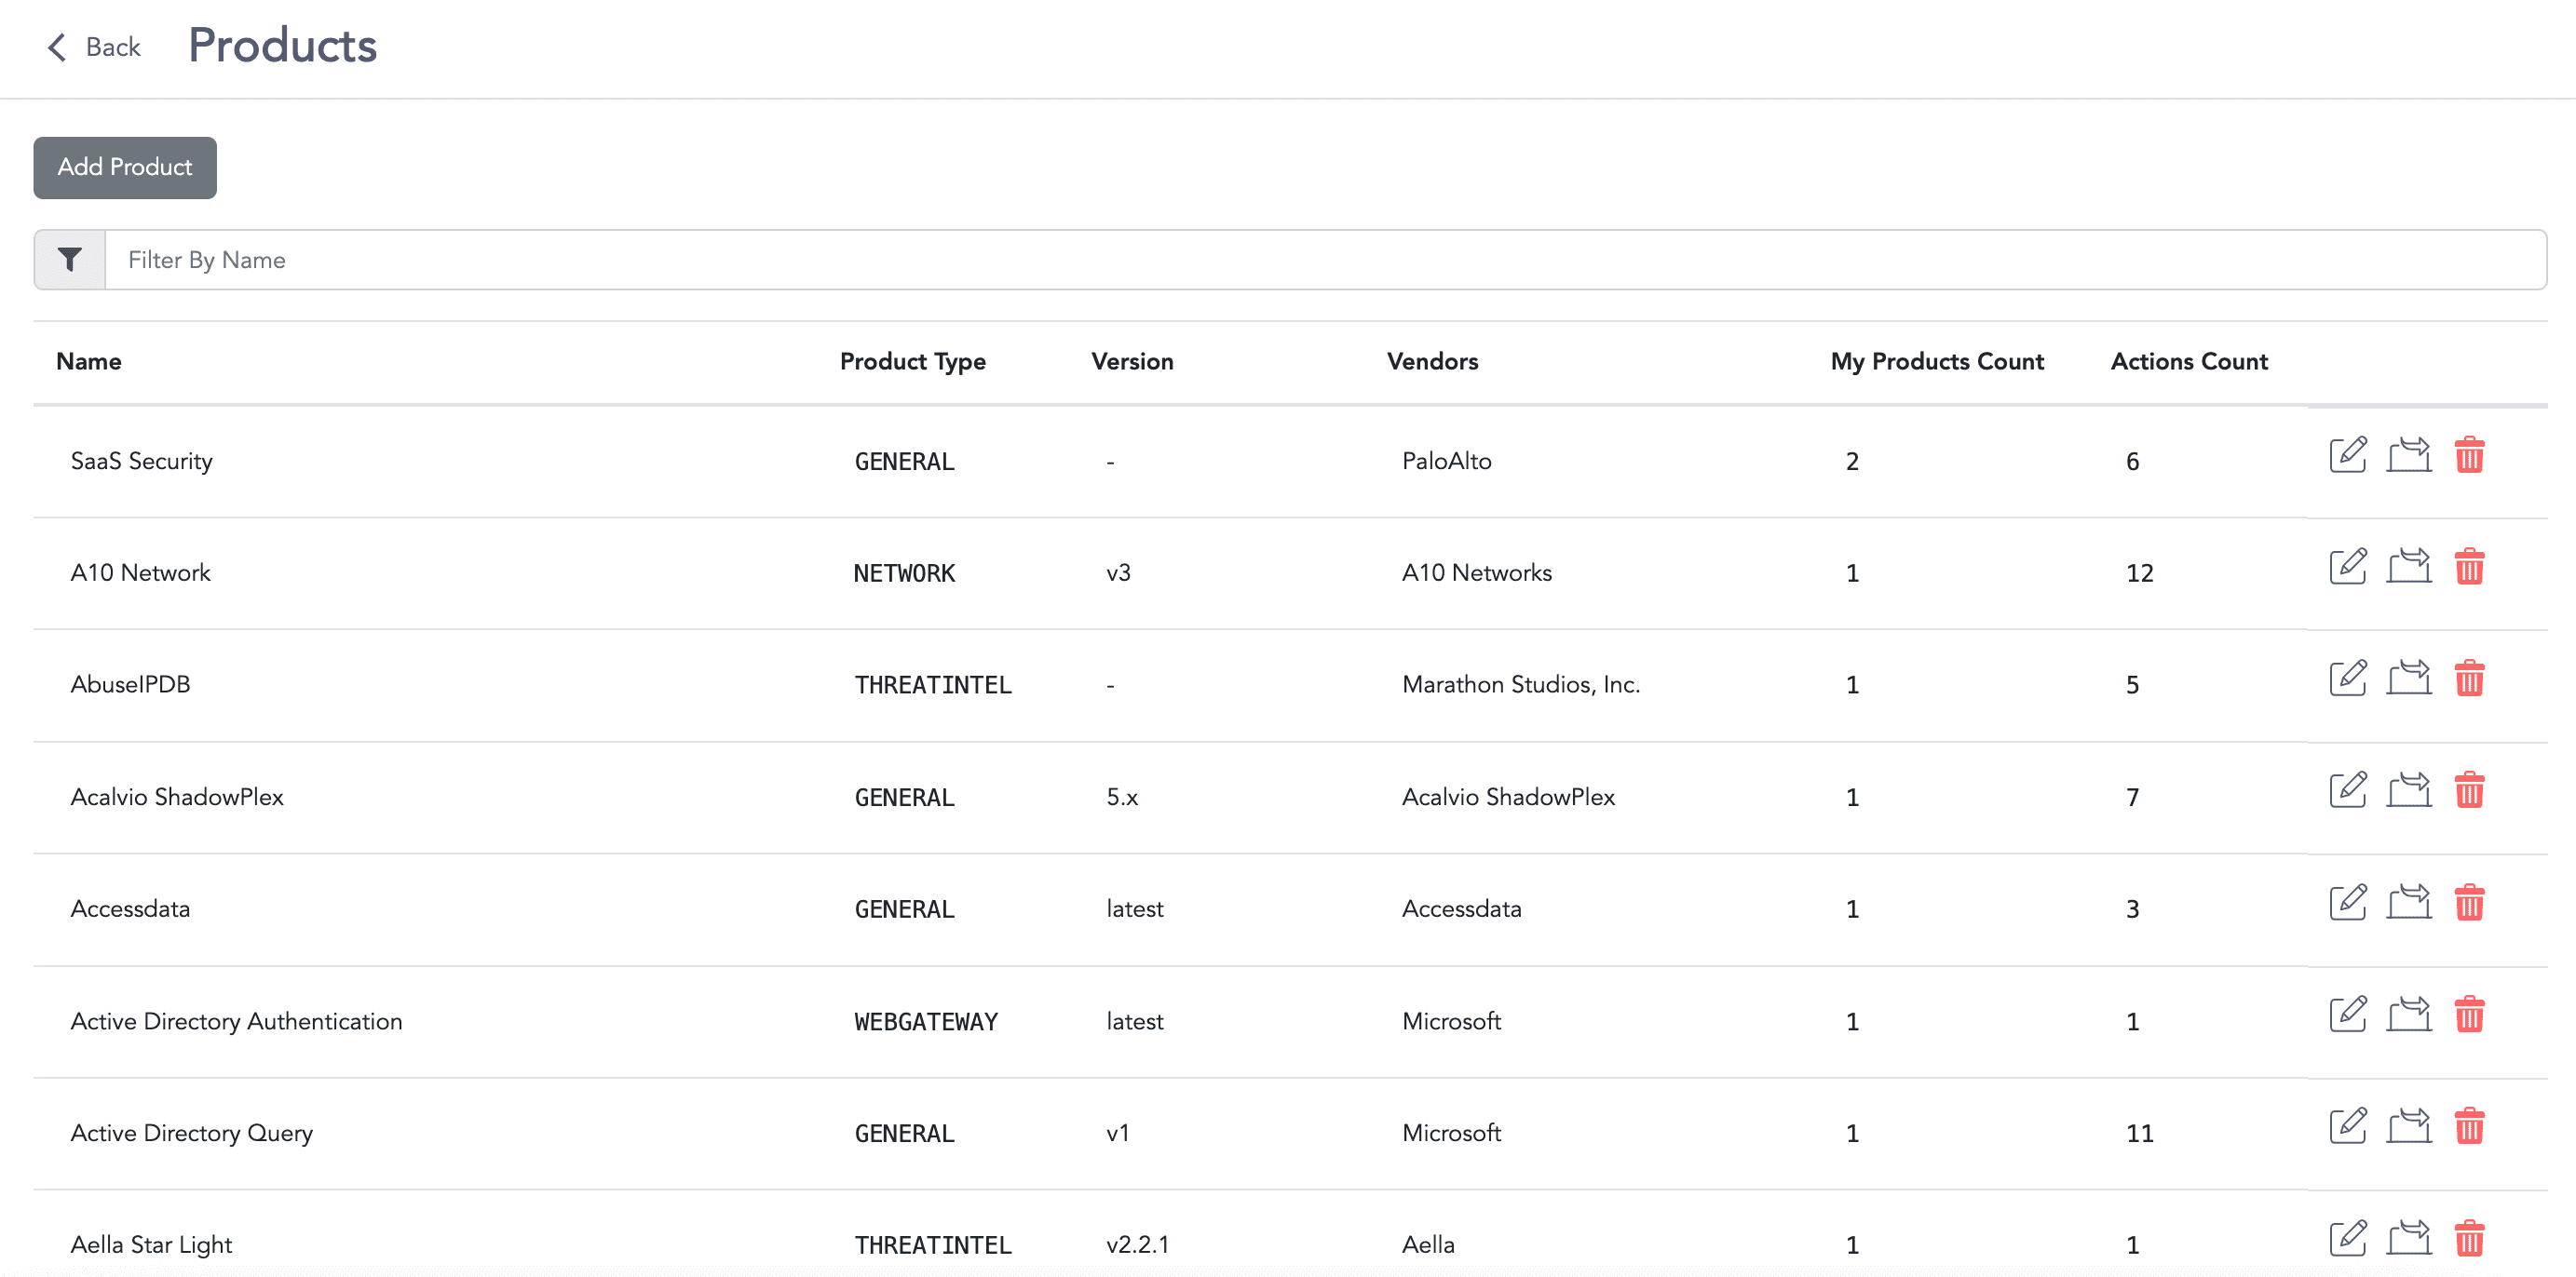Export the Accessdata product
Screen dimensions: 2576x1277
pos(2409,903)
